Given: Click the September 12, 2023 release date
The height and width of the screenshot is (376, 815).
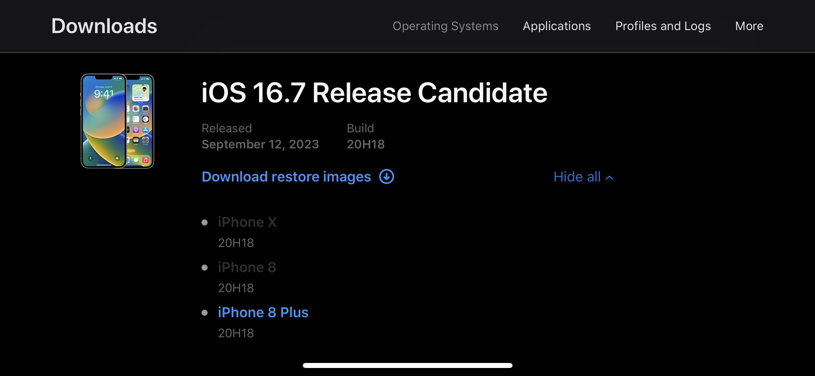Looking at the screenshot, I should point(260,144).
